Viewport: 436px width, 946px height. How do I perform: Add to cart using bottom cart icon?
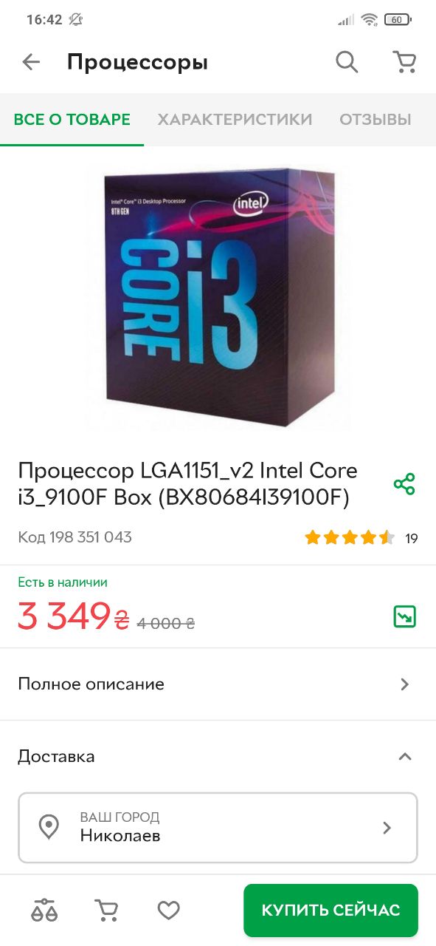[x=107, y=911]
